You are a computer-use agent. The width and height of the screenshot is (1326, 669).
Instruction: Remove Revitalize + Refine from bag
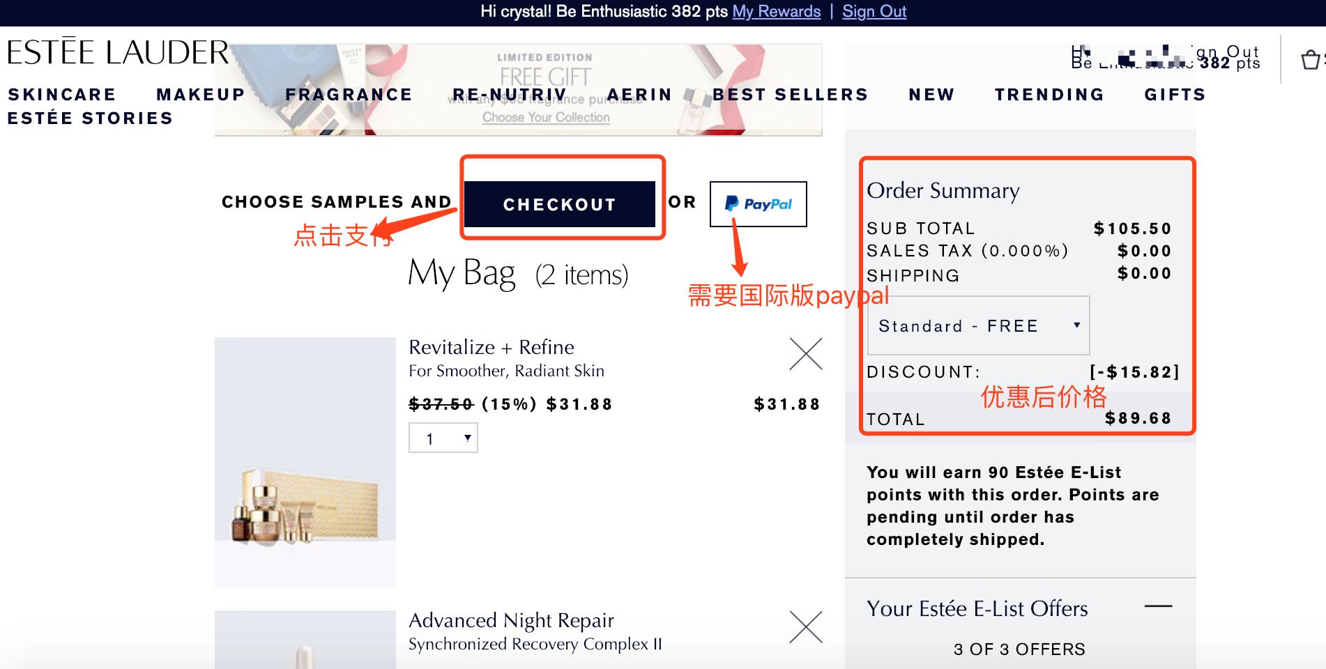point(806,354)
